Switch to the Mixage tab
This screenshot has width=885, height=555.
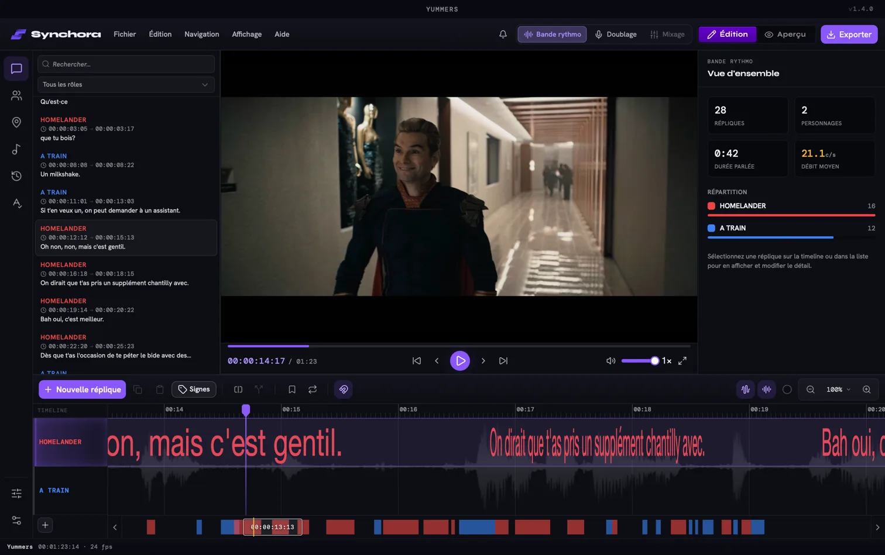pyautogui.click(x=667, y=35)
